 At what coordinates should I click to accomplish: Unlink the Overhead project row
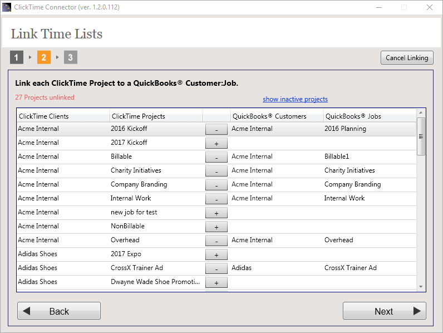pyautogui.click(x=216, y=241)
